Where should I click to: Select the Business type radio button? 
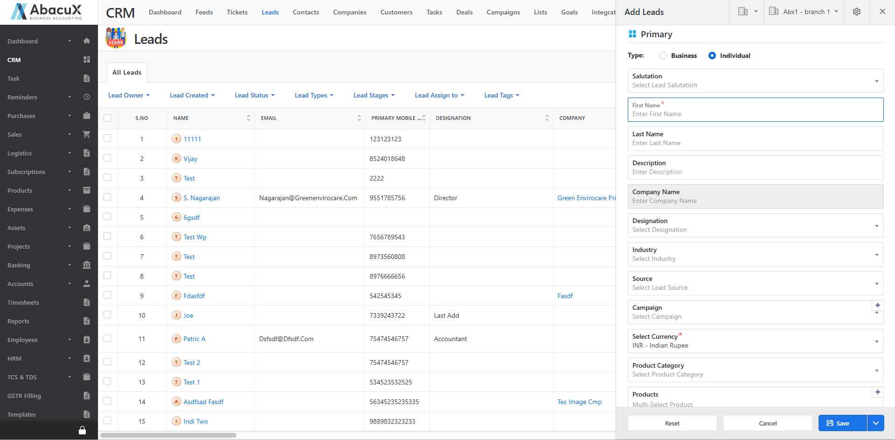click(x=663, y=56)
